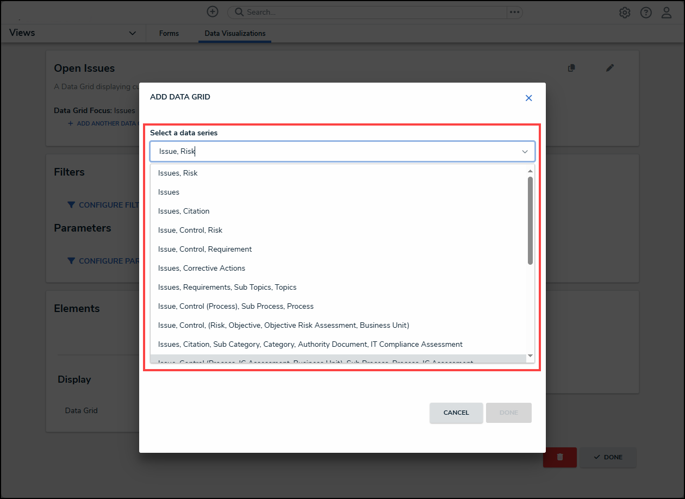Select "Issues, Corrective Actions" data series

coord(202,268)
